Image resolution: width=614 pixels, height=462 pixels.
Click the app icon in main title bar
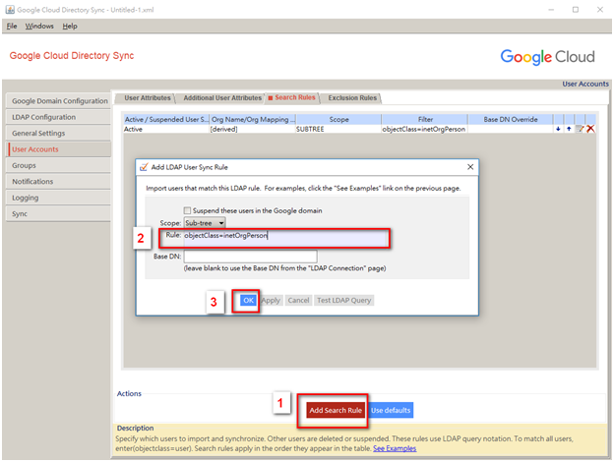[x=9, y=8]
